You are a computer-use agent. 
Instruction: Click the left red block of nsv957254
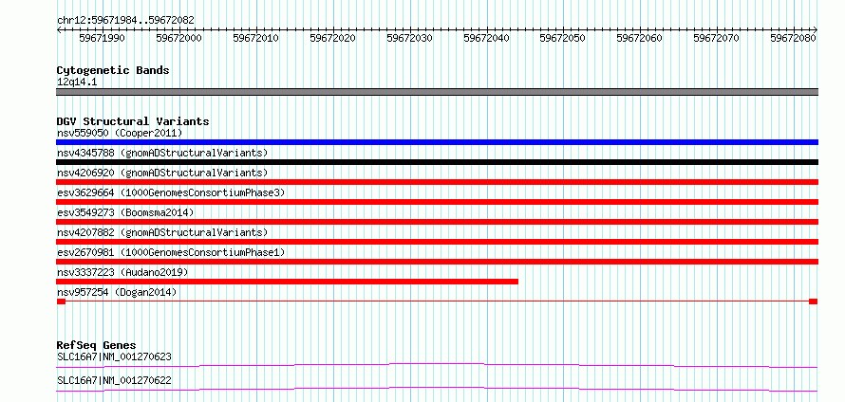pyautogui.click(x=61, y=301)
